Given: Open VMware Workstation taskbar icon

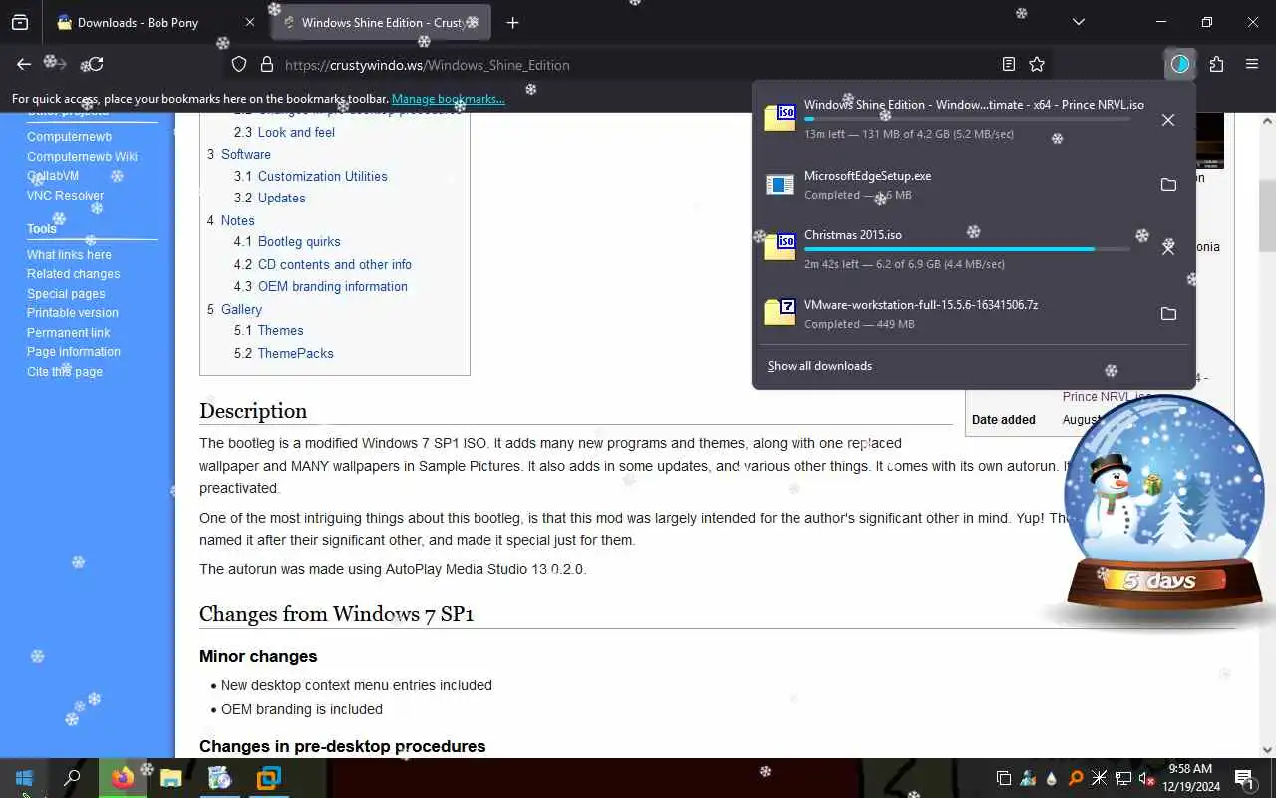Looking at the screenshot, I should coord(268,778).
